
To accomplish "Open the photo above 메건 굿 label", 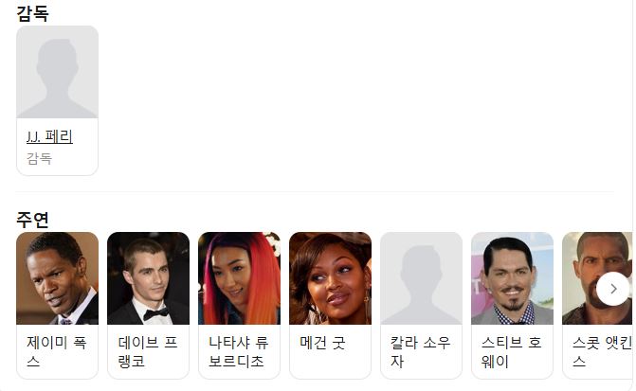I will coord(330,278).
